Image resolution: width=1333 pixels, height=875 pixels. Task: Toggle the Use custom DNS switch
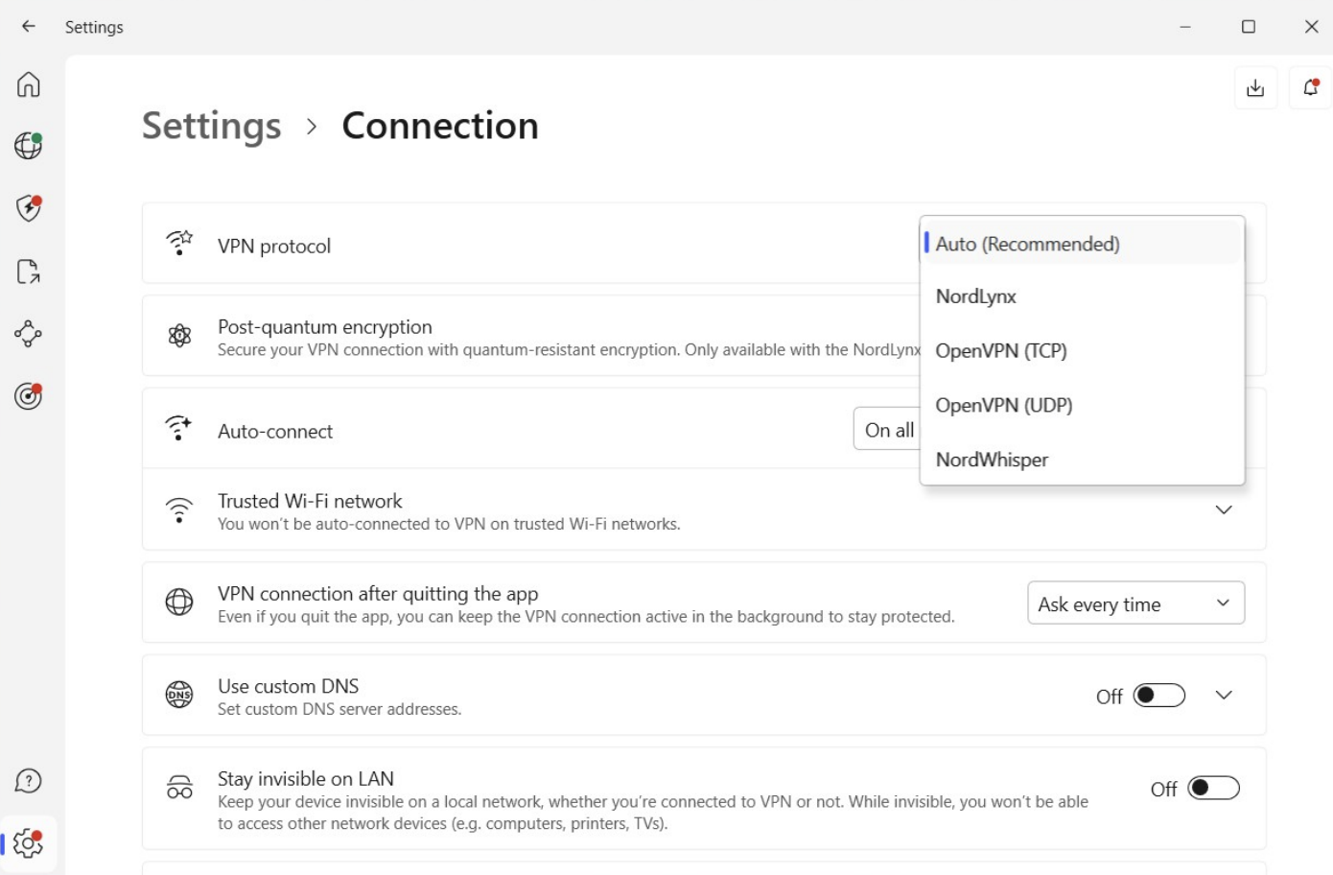[x=1159, y=696]
